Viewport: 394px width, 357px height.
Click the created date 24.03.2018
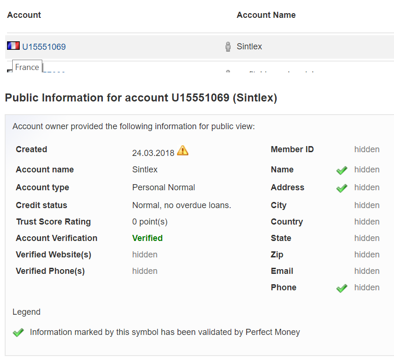pos(153,153)
